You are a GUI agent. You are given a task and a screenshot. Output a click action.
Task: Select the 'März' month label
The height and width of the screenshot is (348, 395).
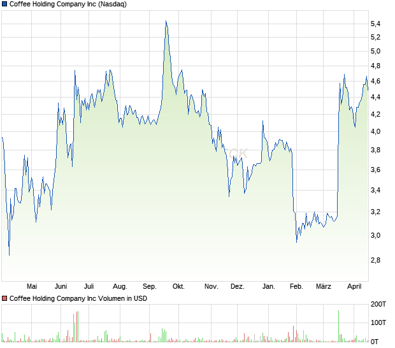324,287
